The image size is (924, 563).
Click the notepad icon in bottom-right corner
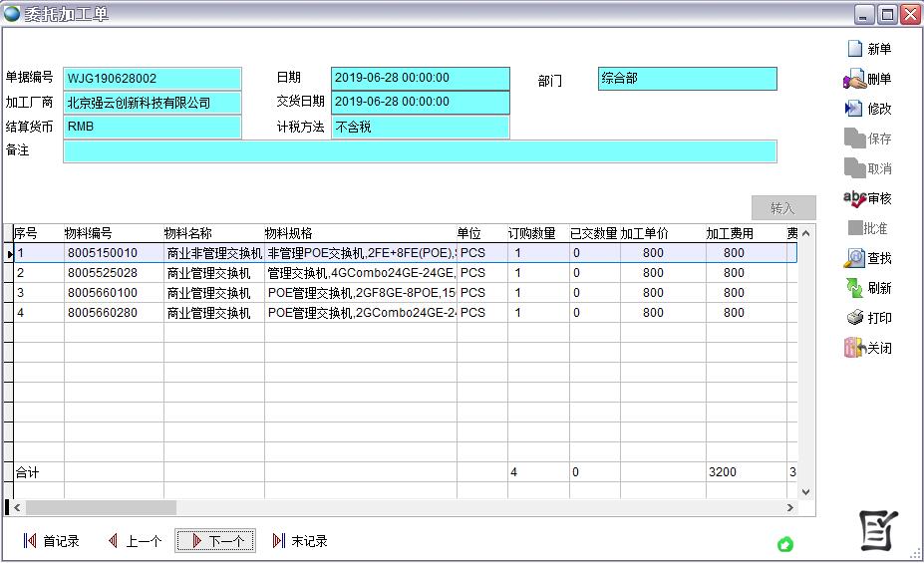[879, 531]
